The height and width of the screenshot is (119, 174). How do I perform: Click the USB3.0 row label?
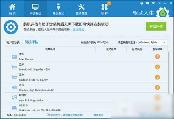23,105
